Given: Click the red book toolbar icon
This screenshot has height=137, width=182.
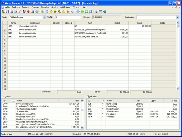Looking at the screenshot, I should [x=28, y=12].
